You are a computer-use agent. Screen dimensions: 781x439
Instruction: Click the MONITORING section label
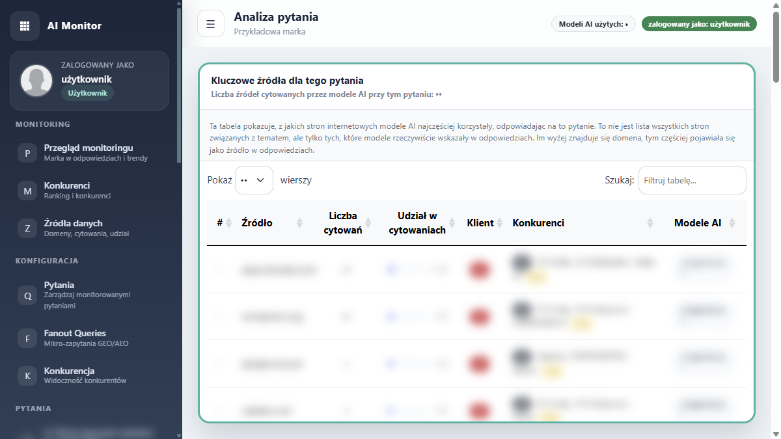(43, 124)
